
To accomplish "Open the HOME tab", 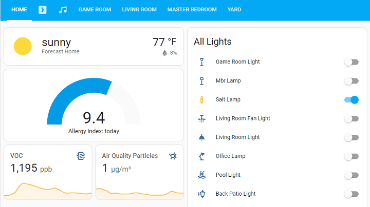I will 19,10.
